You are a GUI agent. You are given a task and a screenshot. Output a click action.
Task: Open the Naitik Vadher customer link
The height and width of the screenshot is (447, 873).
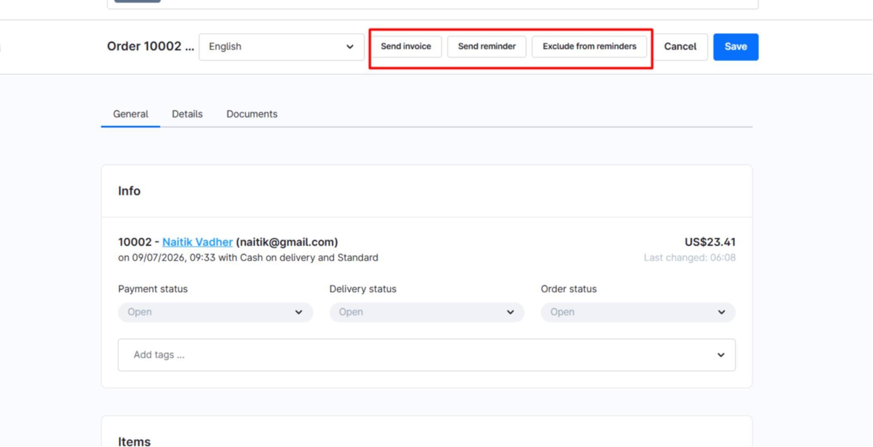pos(197,242)
